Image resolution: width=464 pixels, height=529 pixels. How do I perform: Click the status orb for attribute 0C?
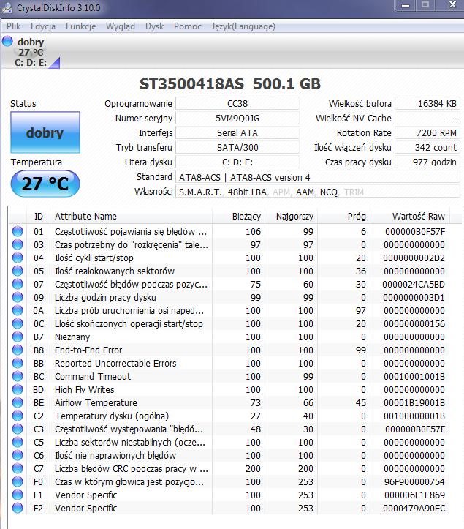point(18,323)
